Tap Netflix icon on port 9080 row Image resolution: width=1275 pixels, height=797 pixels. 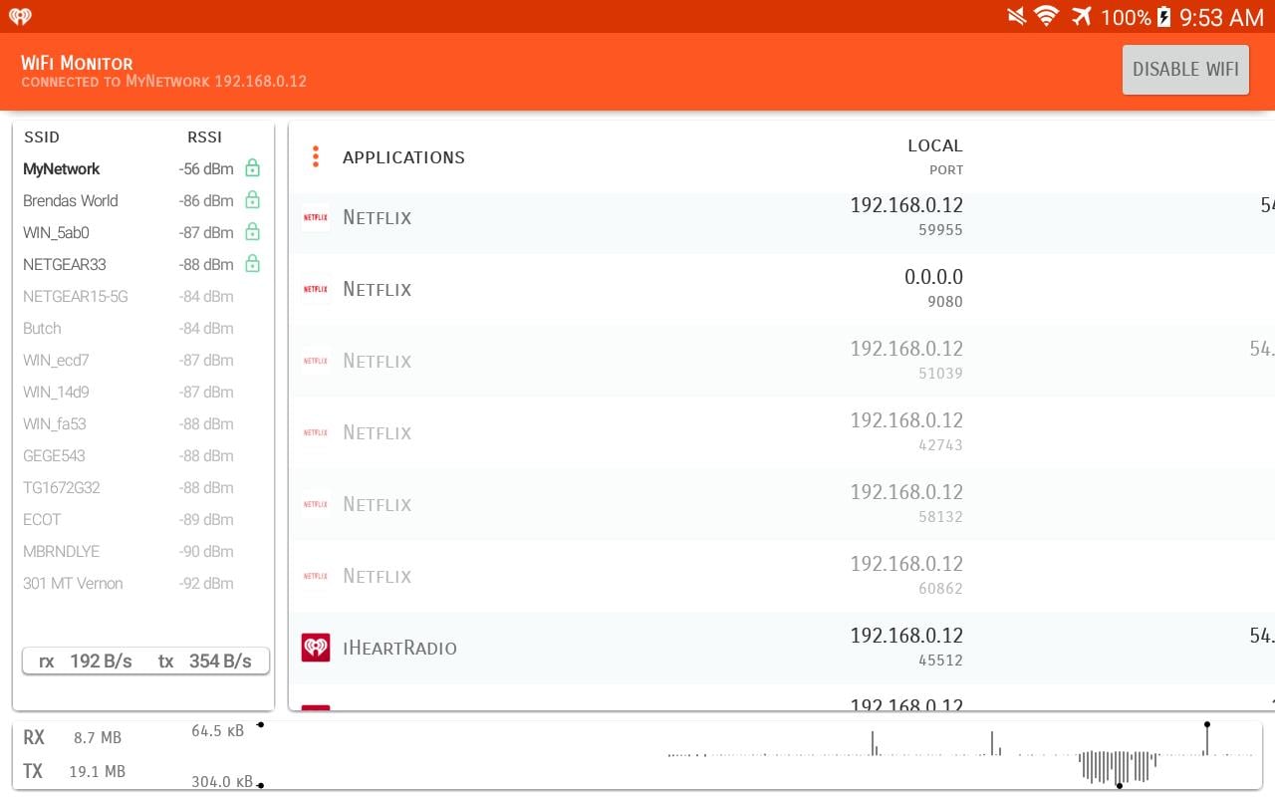click(x=316, y=289)
